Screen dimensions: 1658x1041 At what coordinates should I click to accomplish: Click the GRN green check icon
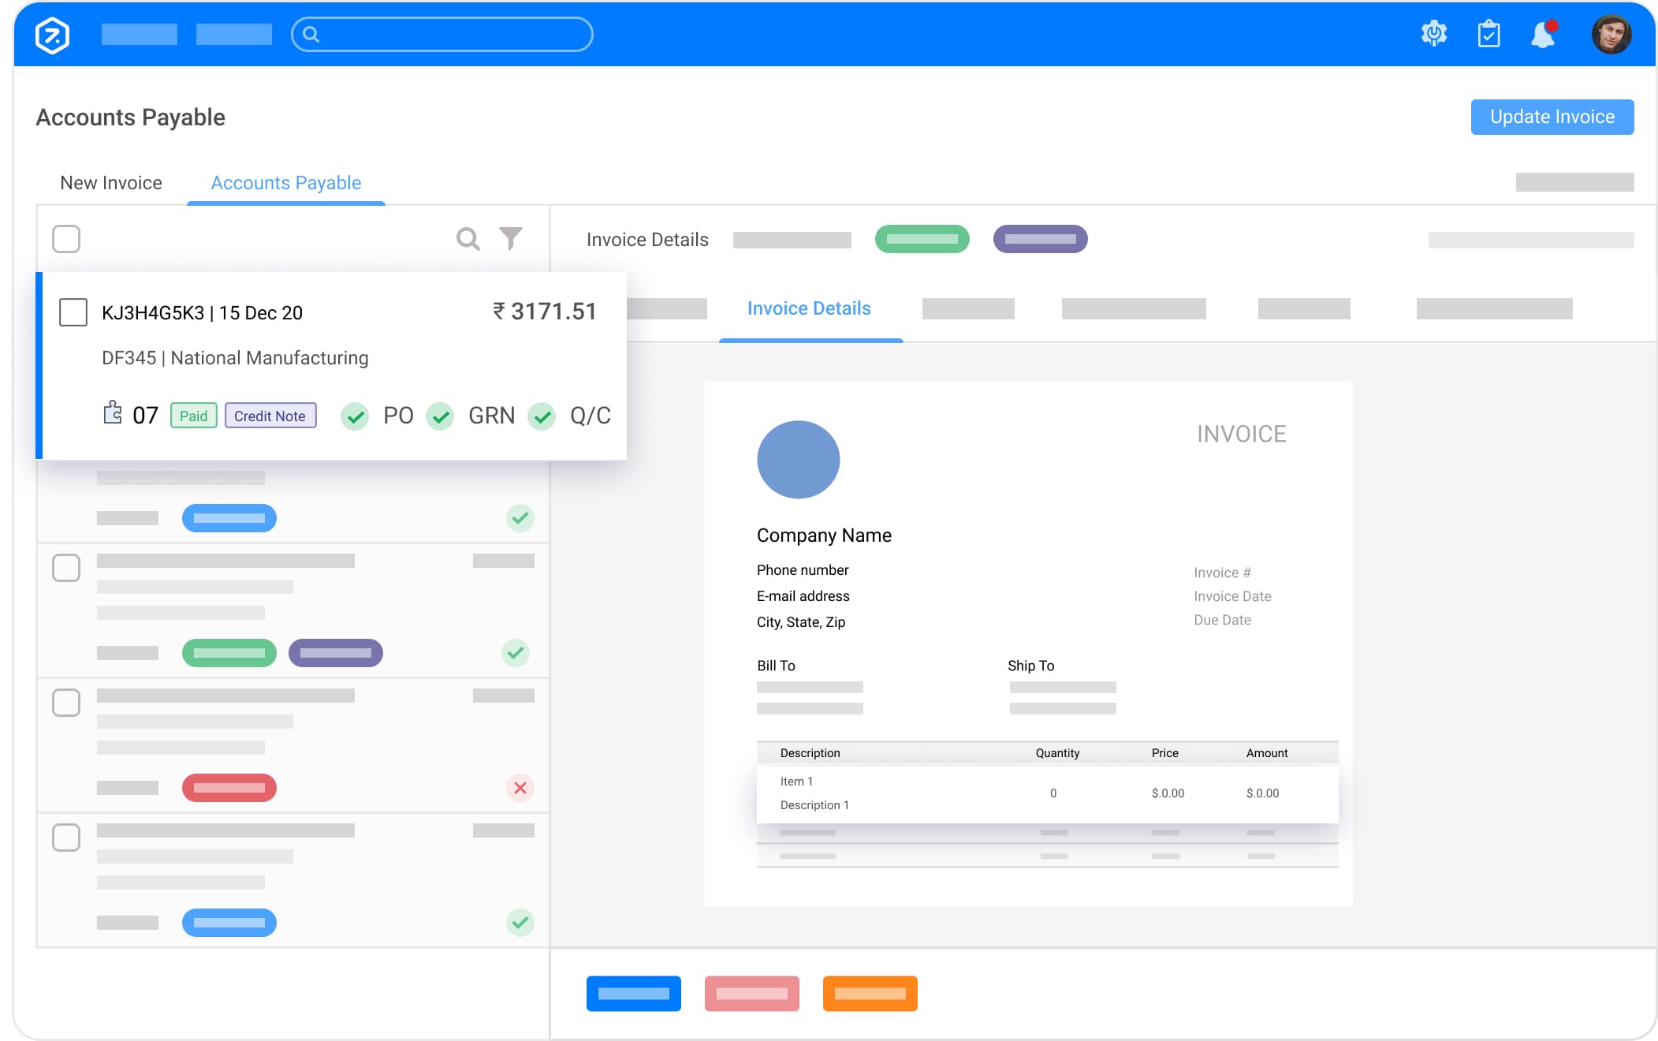tap(440, 416)
